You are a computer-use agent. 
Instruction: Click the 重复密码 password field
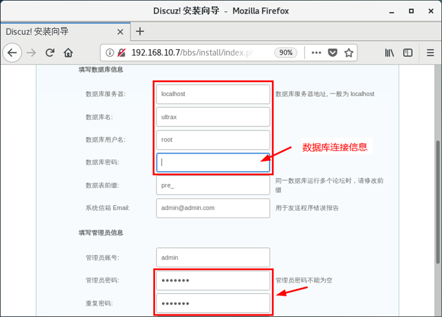click(x=213, y=303)
